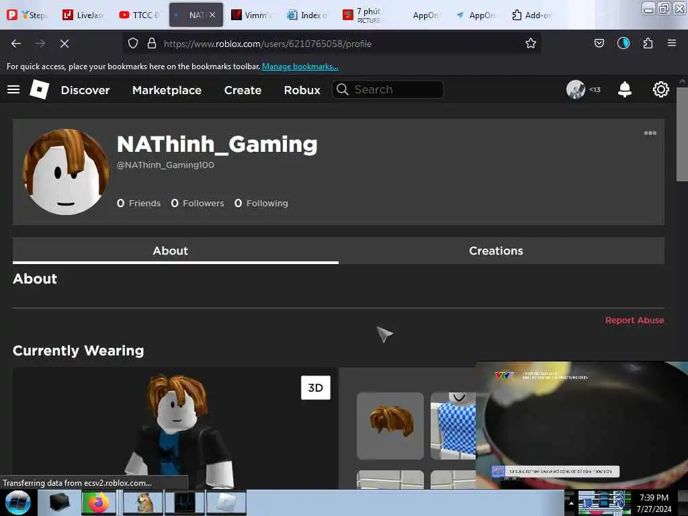Click the magnifier search icon

point(342,89)
